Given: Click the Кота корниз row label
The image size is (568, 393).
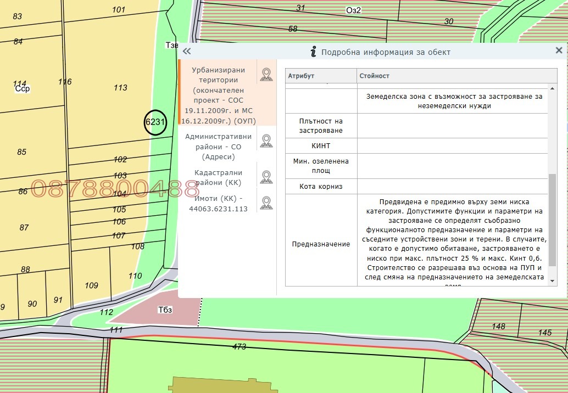Looking at the screenshot, I should (321, 187).
